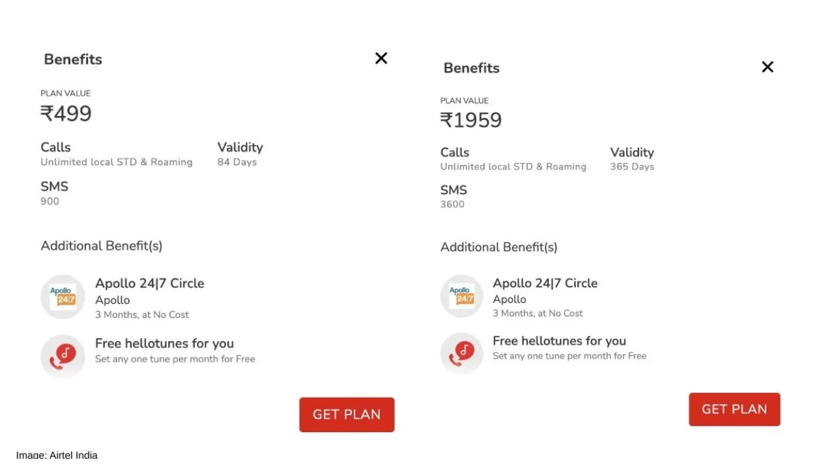Click the SMS 3600 value
Screen dimensions: 834x468
(x=452, y=205)
